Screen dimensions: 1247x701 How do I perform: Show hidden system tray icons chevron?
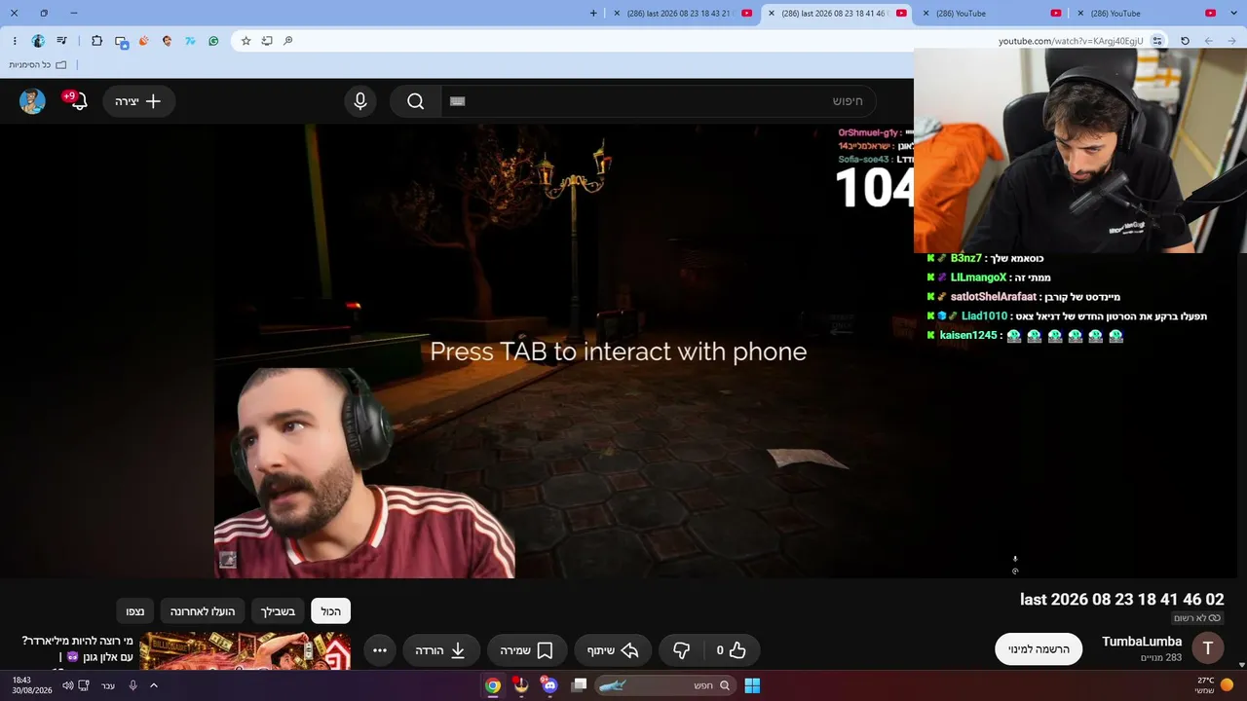tap(153, 685)
